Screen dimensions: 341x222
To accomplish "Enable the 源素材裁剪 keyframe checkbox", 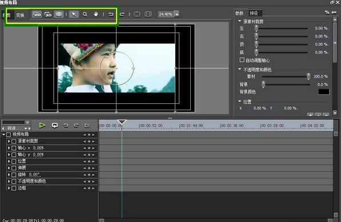I will 14,142.
